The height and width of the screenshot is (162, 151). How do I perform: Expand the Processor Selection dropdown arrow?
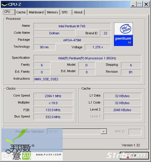coord(104,131)
